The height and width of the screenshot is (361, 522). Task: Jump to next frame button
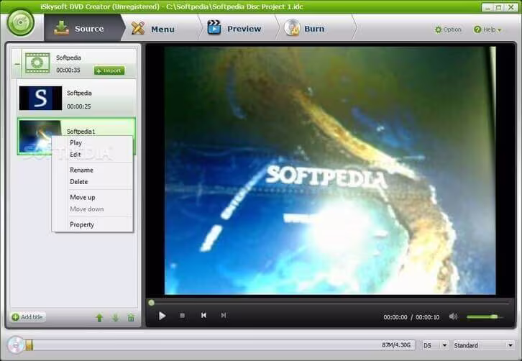(224, 315)
